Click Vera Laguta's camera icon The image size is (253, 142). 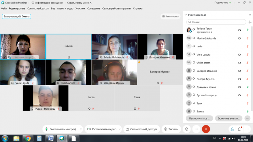(x=240, y=54)
